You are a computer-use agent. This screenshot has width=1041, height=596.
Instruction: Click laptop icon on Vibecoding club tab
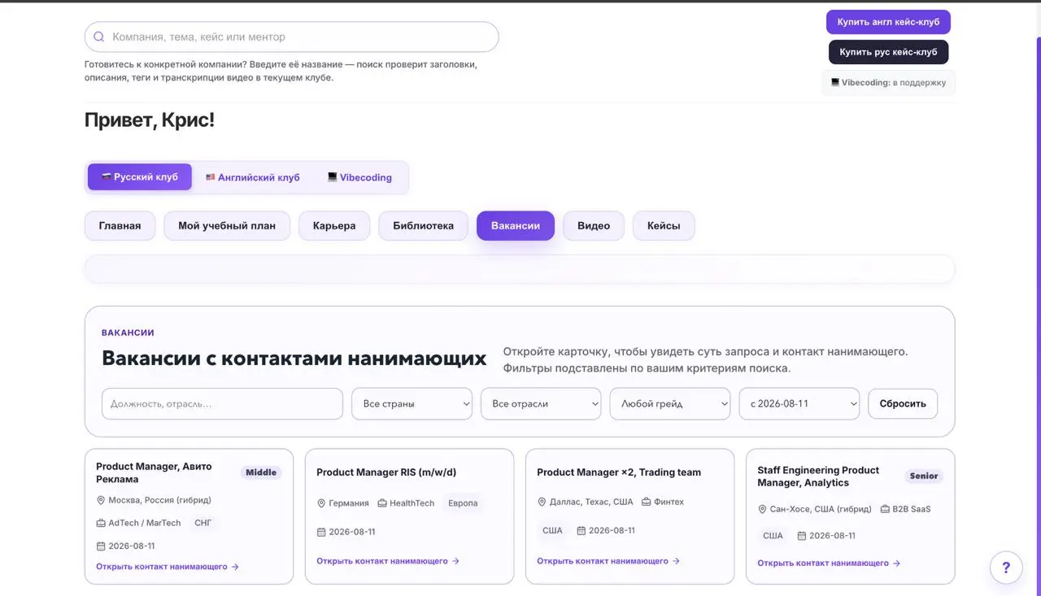click(x=332, y=177)
